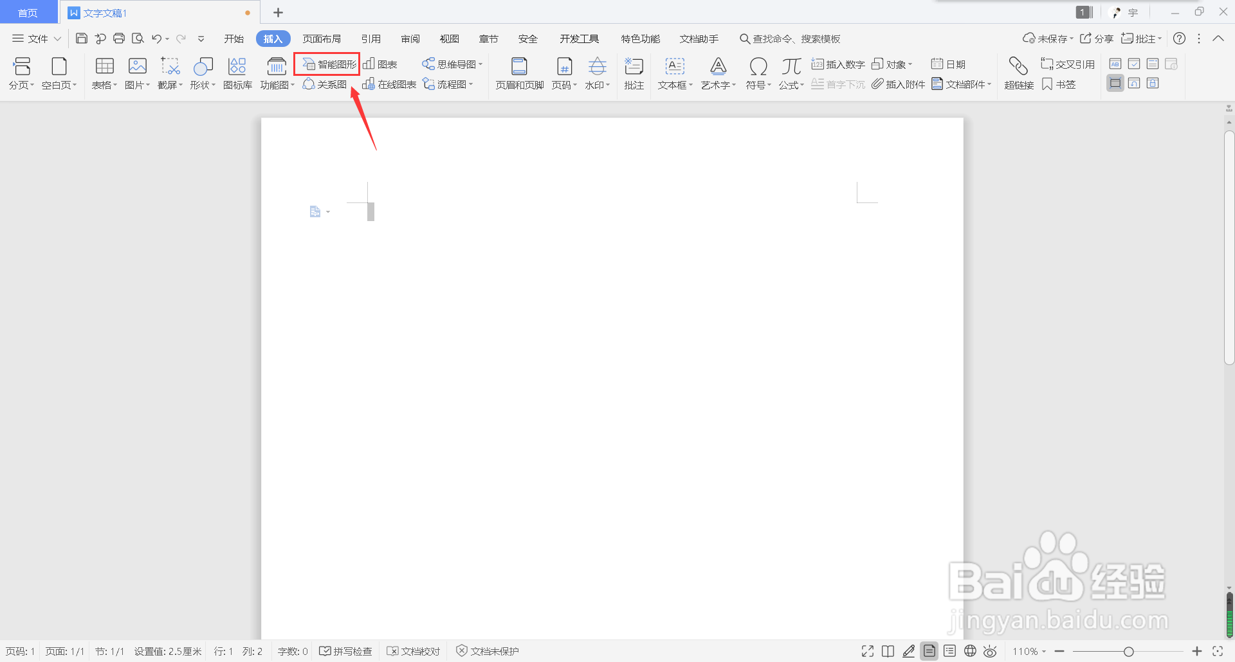Screen dimensions: 1235x662
Task: Click the 在线图表 online chart button
Action: (389, 84)
